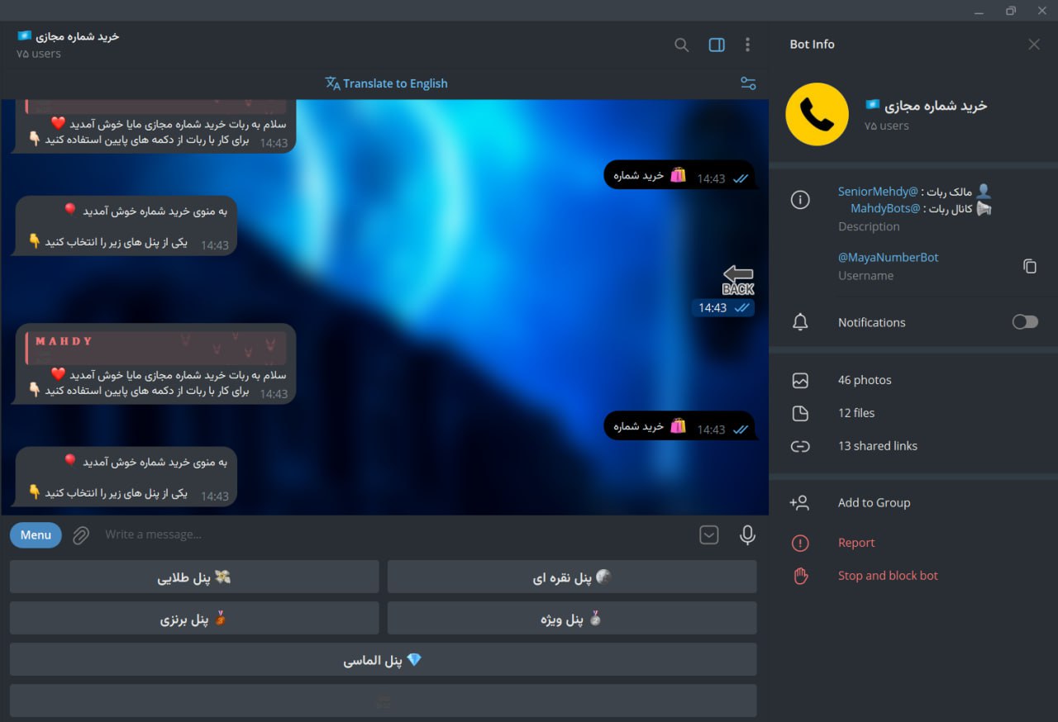The width and height of the screenshot is (1058, 722).
Task: Copy the username with copy icon
Action: coord(1029,266)
